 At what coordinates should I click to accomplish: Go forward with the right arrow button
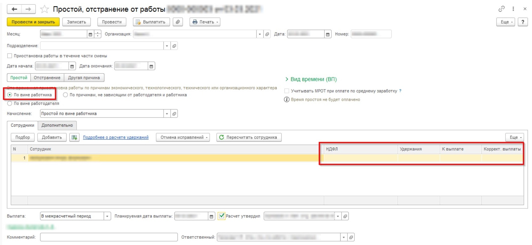(28, 9)
